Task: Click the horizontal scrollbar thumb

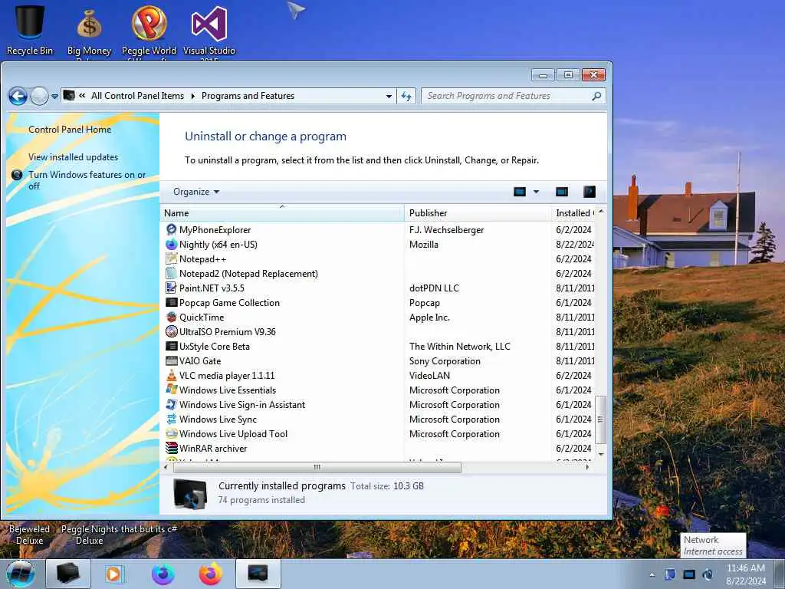Action: [x=317, y=467]
